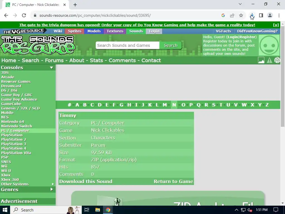Click the guest smiley avatar
285x214 pixels.
pos(269,45)
